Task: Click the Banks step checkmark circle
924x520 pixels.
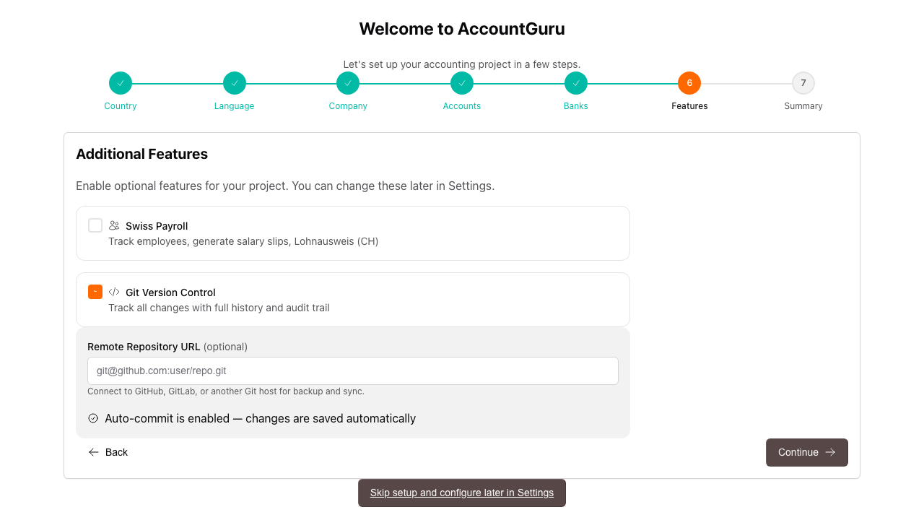Action: point(576,83)
